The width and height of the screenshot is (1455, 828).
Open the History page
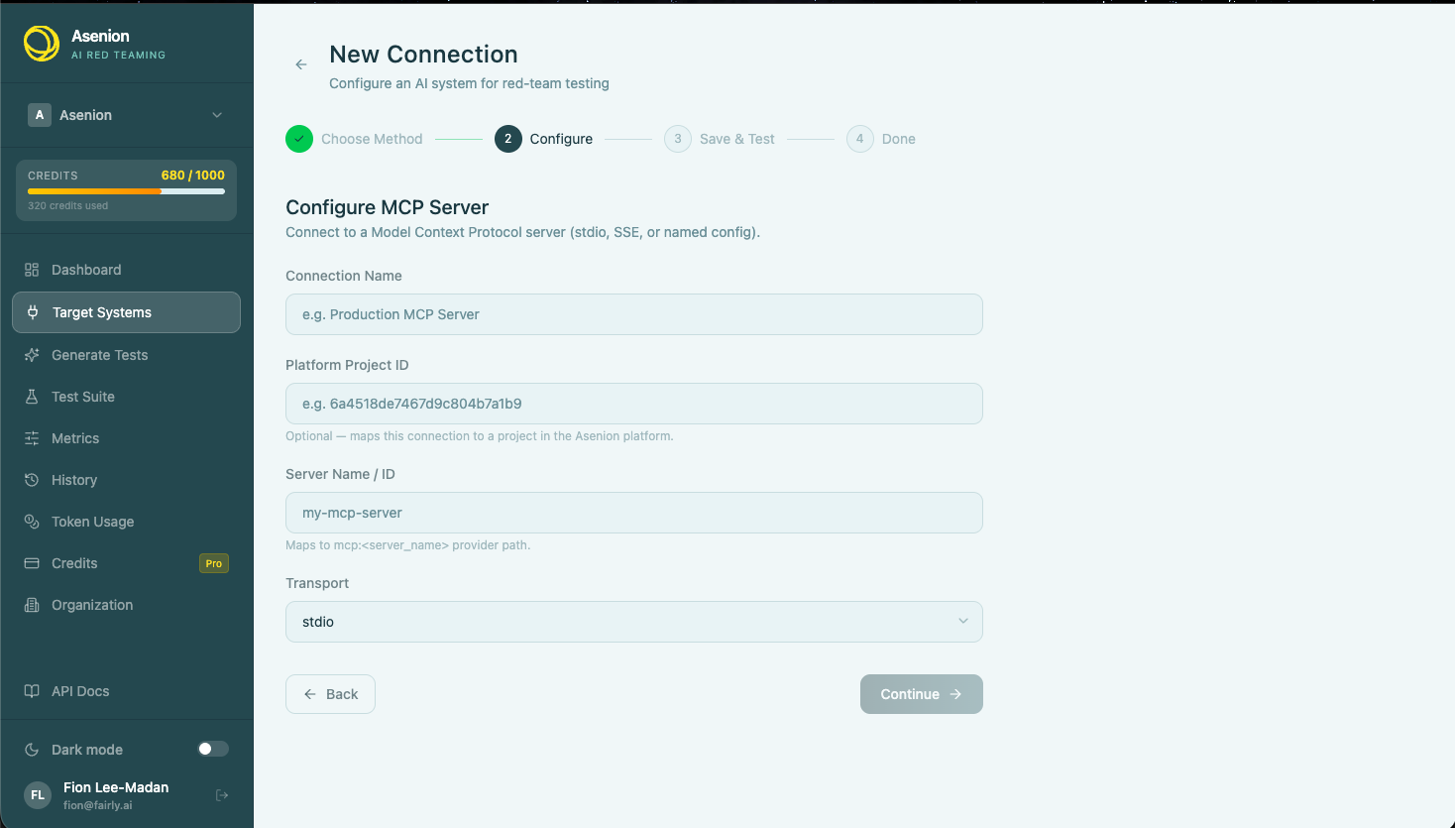(126, 480)
